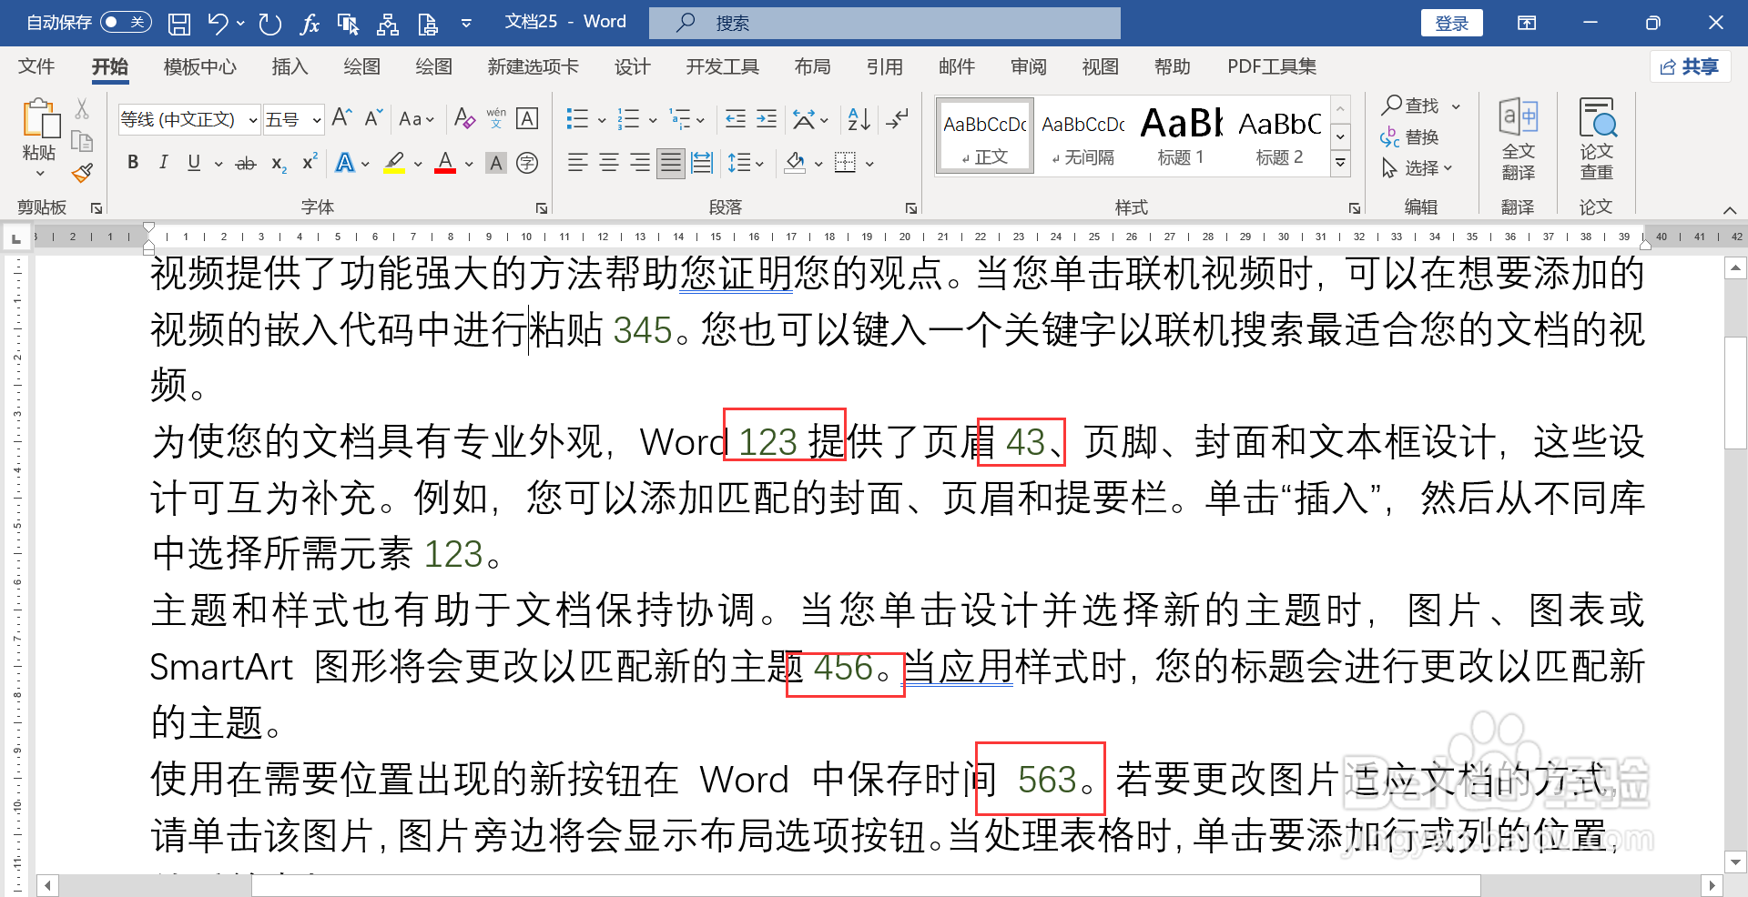Open font dialog launcher
This screenshot has width=1748, height=897.
tap(542, 208)
